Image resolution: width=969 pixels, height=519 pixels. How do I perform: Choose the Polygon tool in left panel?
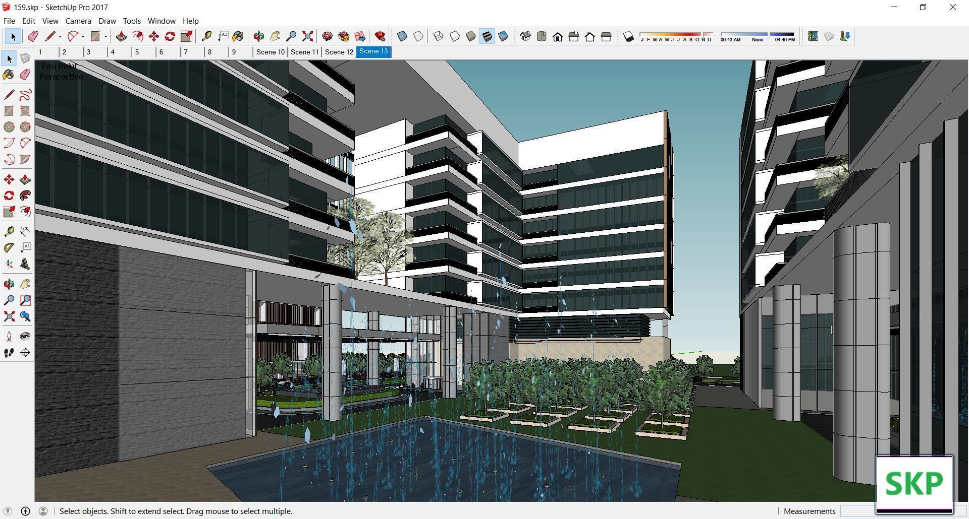pos(25,127)
